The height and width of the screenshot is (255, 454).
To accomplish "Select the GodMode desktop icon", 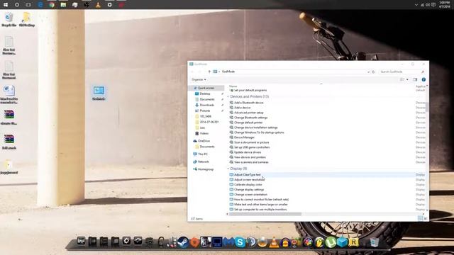I will click(x=99, y=93).
